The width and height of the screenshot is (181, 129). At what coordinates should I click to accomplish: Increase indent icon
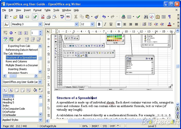tap(162, 24)
